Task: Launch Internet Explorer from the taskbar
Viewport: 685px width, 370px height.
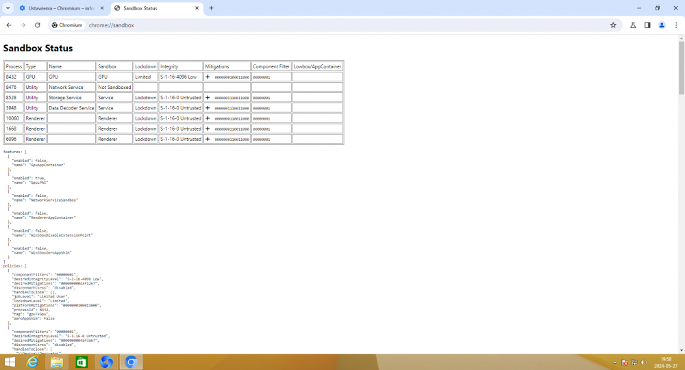Action: point(32,362)
